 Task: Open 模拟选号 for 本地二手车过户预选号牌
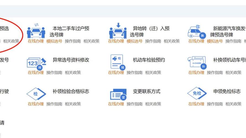pyautogui.click(x=54, y=41)
